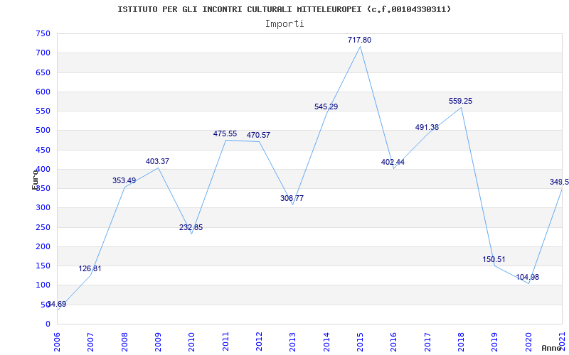
Task: Click the 100 y-axis tick label
Action: tap(43, 285)
